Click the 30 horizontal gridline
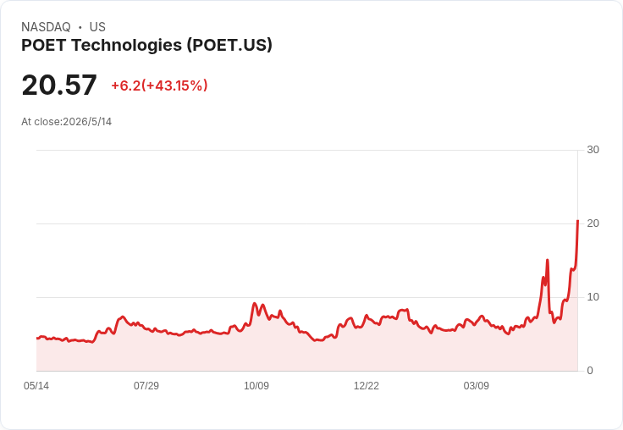Screen dimensions: 623x430 [x=307, y=150]
